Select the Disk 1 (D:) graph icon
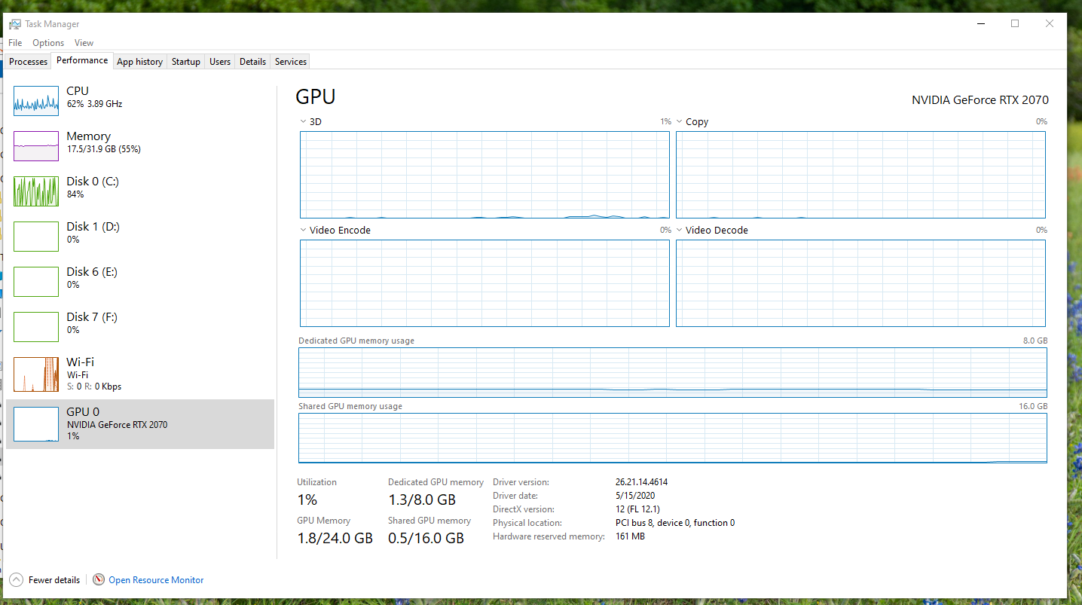1082x605 pixels. click(35, 236)
